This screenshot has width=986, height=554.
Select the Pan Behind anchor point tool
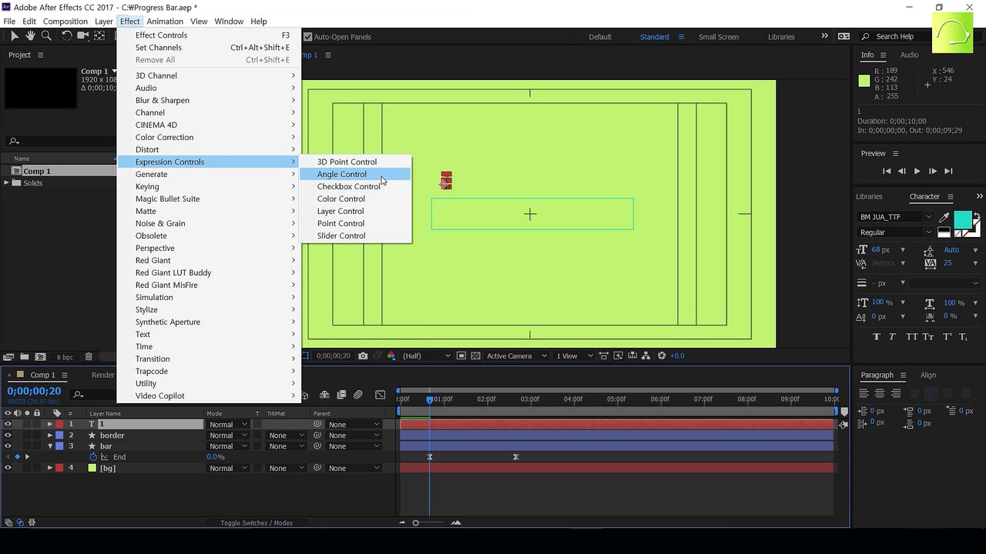(x=100, y=36)
